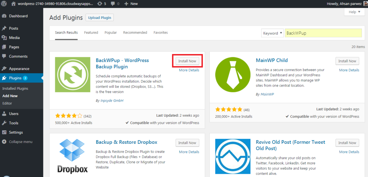
Task: Click the MainWP Child tie icon
Action: (233, 75)
